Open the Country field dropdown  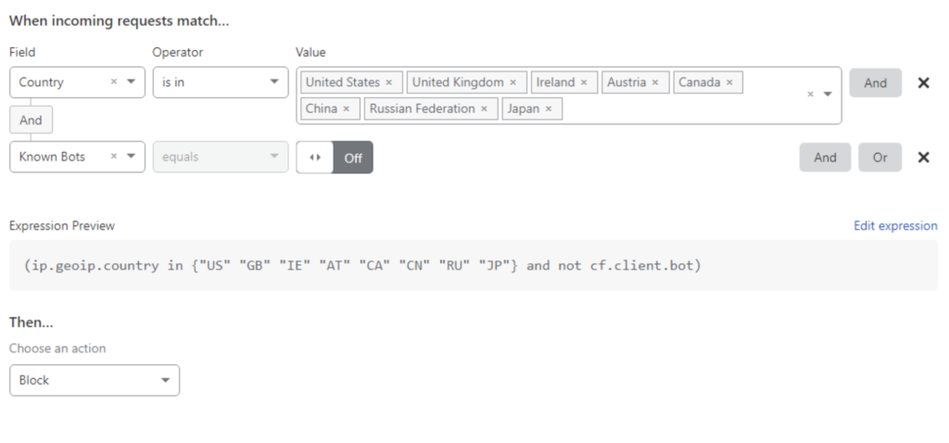coord(131,82)
